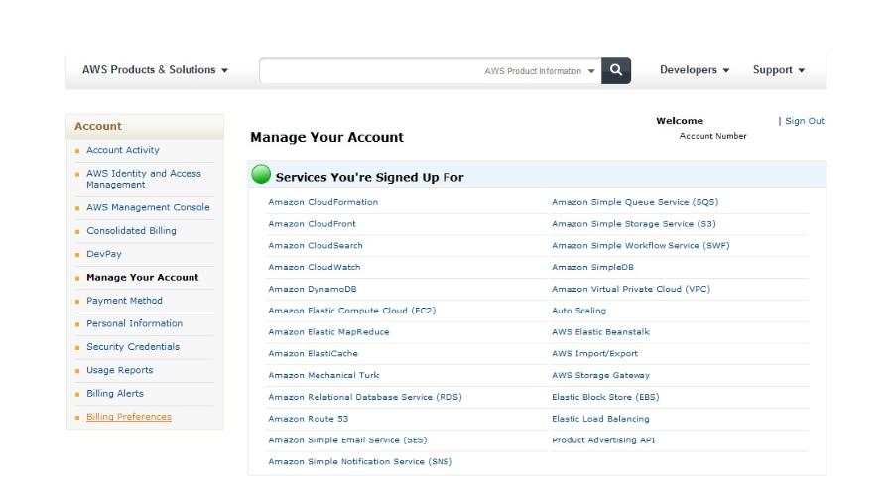Sign out of the account
Viewport: 890px width, 501px height.
coord(805,121)
